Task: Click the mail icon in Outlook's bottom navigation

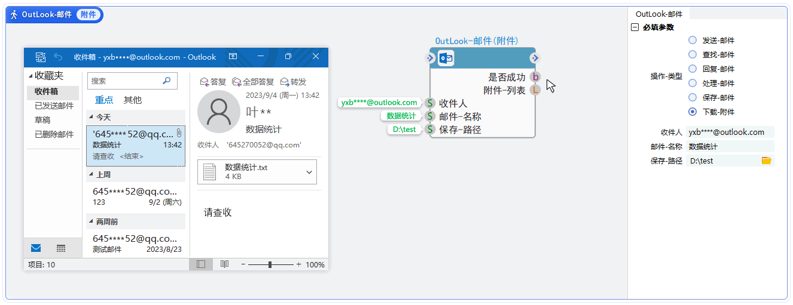Action: pyautogui.click(x=36, y=248)
